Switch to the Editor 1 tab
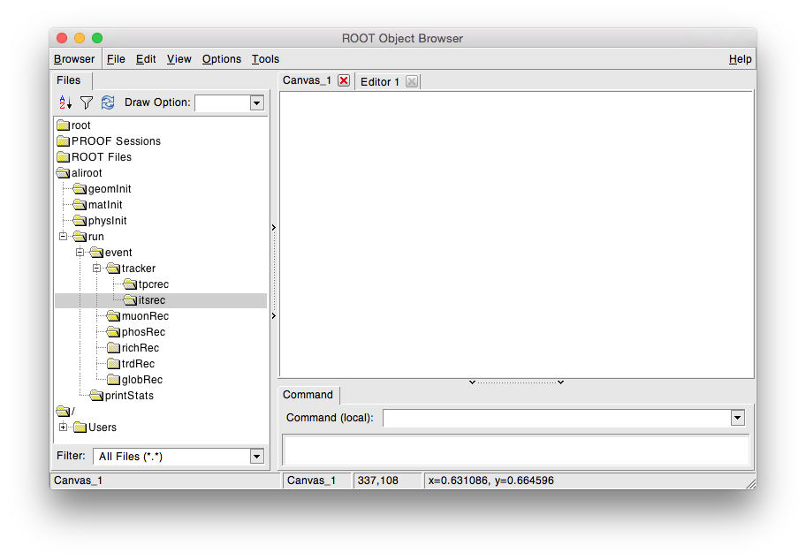This screenshot has height=560, width=806. coord(380,81)
